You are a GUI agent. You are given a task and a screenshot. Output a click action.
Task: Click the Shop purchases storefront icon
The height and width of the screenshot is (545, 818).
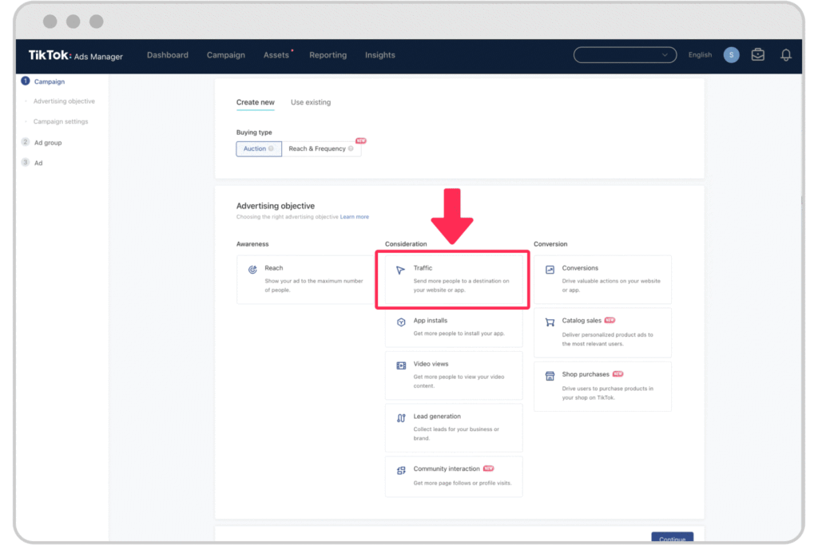click(x=550, y=376)
